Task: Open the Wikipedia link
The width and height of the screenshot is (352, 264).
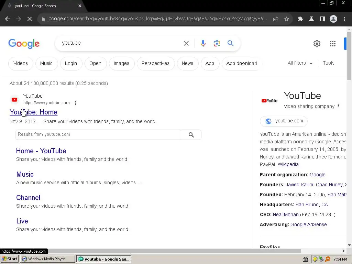Action: point(288,165)
